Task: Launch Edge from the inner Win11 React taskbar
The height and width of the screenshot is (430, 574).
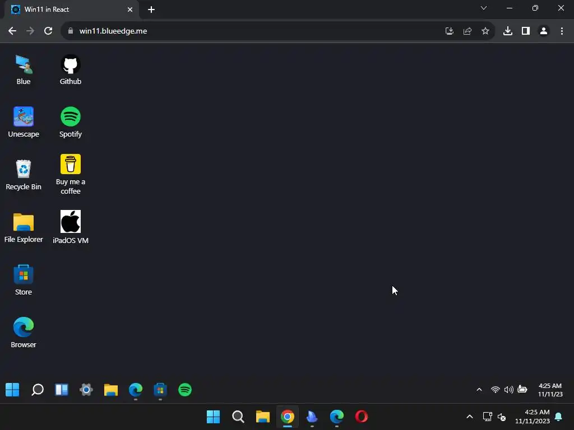Action: click(x=136, y=390)
